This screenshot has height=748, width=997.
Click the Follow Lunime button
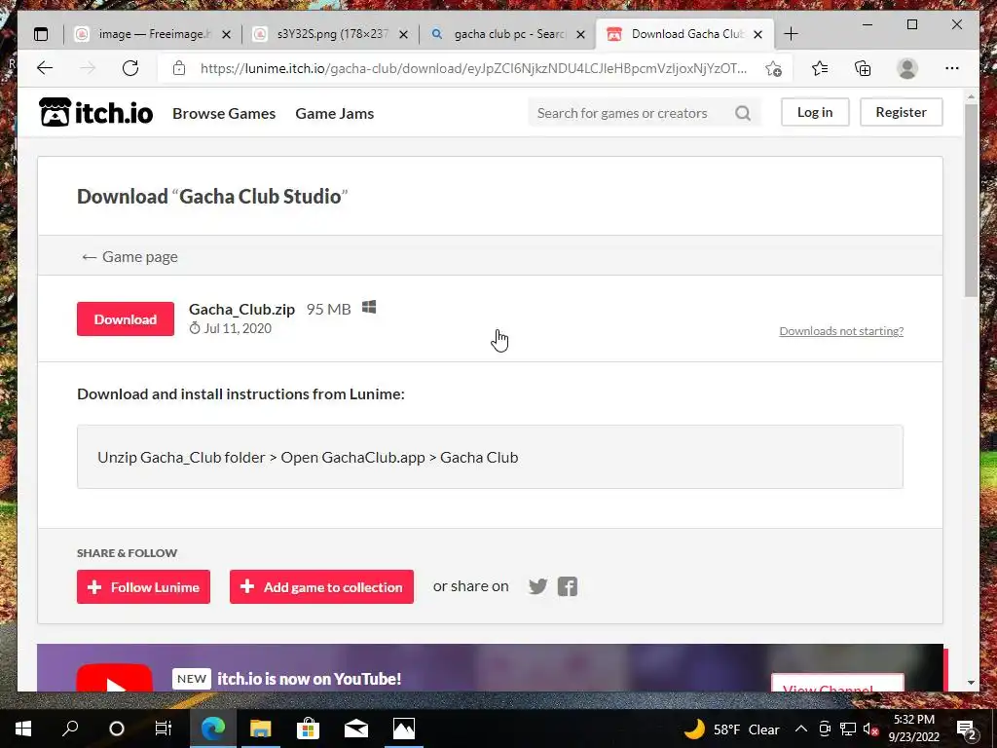144,586
